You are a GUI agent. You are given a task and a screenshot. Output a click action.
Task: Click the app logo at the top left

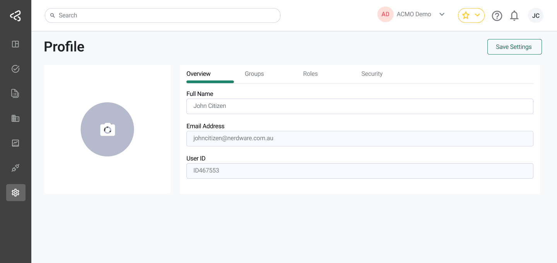tap(15, 15)
